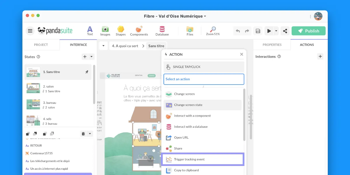350x175 pixels.
Task: Select the salon state thumbnail
Action: point(33,88)
